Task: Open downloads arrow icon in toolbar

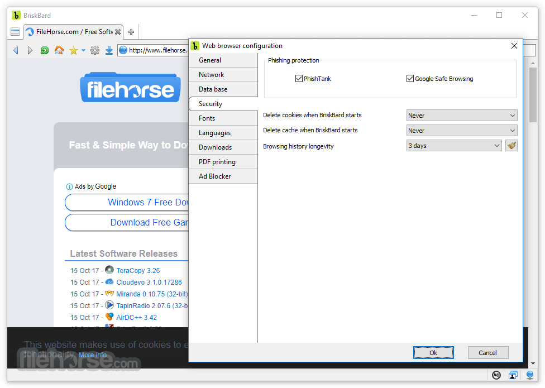Action: (x=109, y=51)
